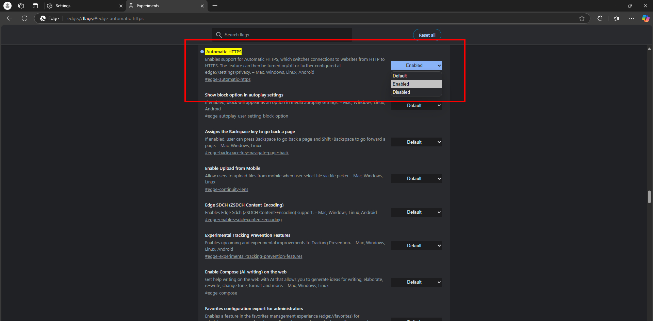Close the Settings tab
This screenshot has width=653, height=321.
tap(121, 6)
